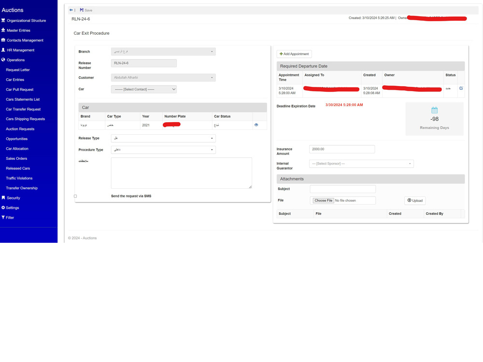The image size is (483, 362).
Task: Open Traffic Violations page
Action: point(19,178)
